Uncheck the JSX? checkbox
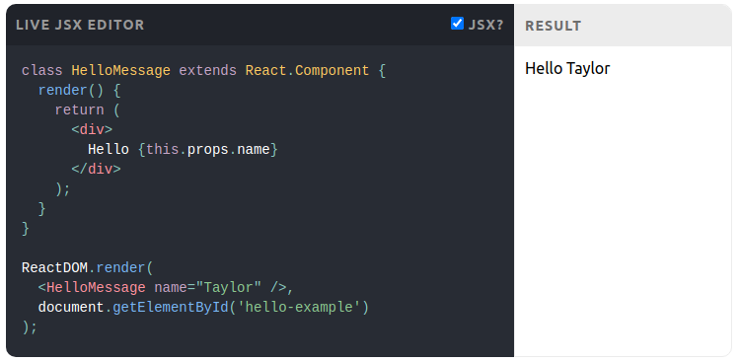 (x=457, y=23)
